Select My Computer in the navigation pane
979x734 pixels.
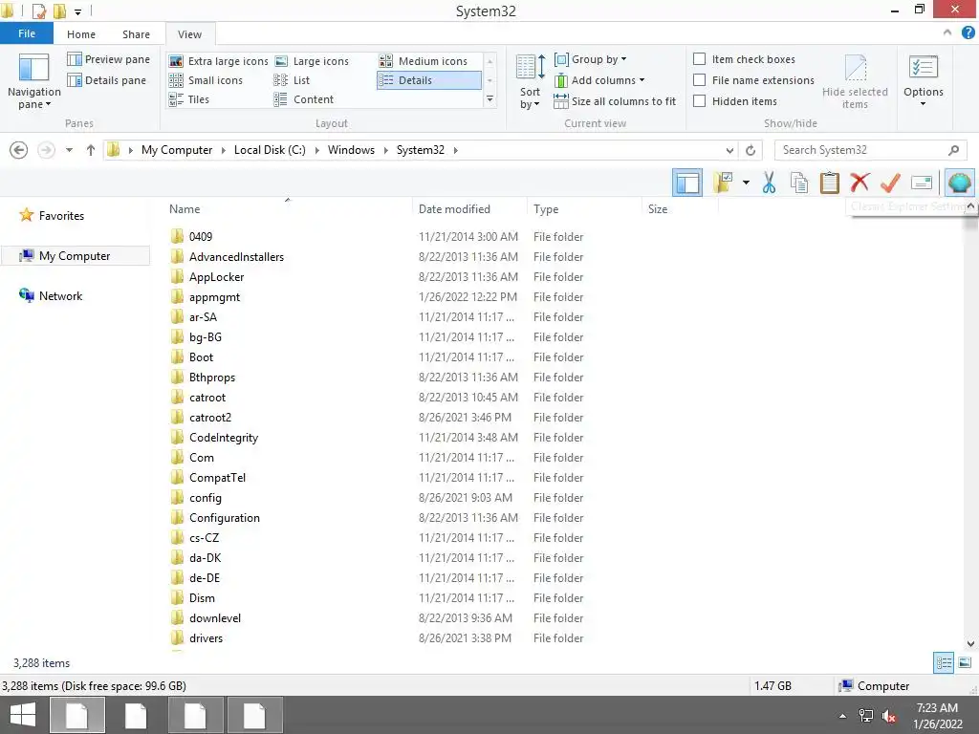click(75, 256)
